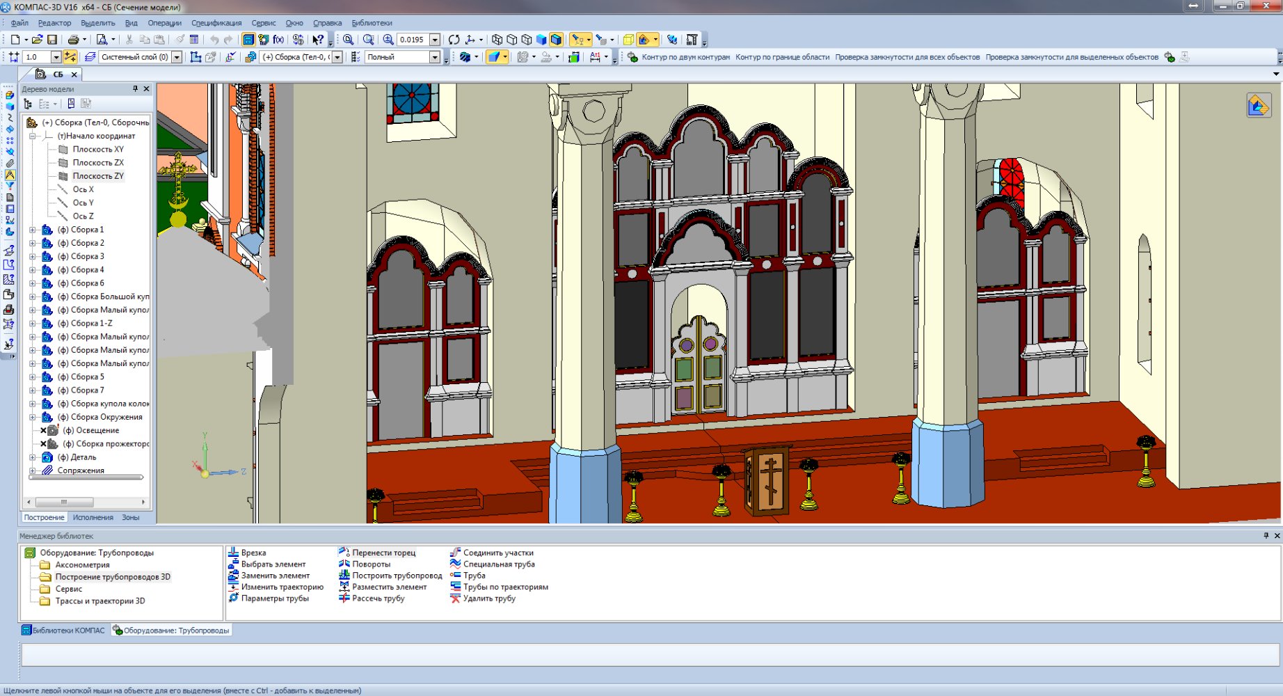Click the zoom-in magnifier icon
This screenshot has width=1283, height=696.
388,40
